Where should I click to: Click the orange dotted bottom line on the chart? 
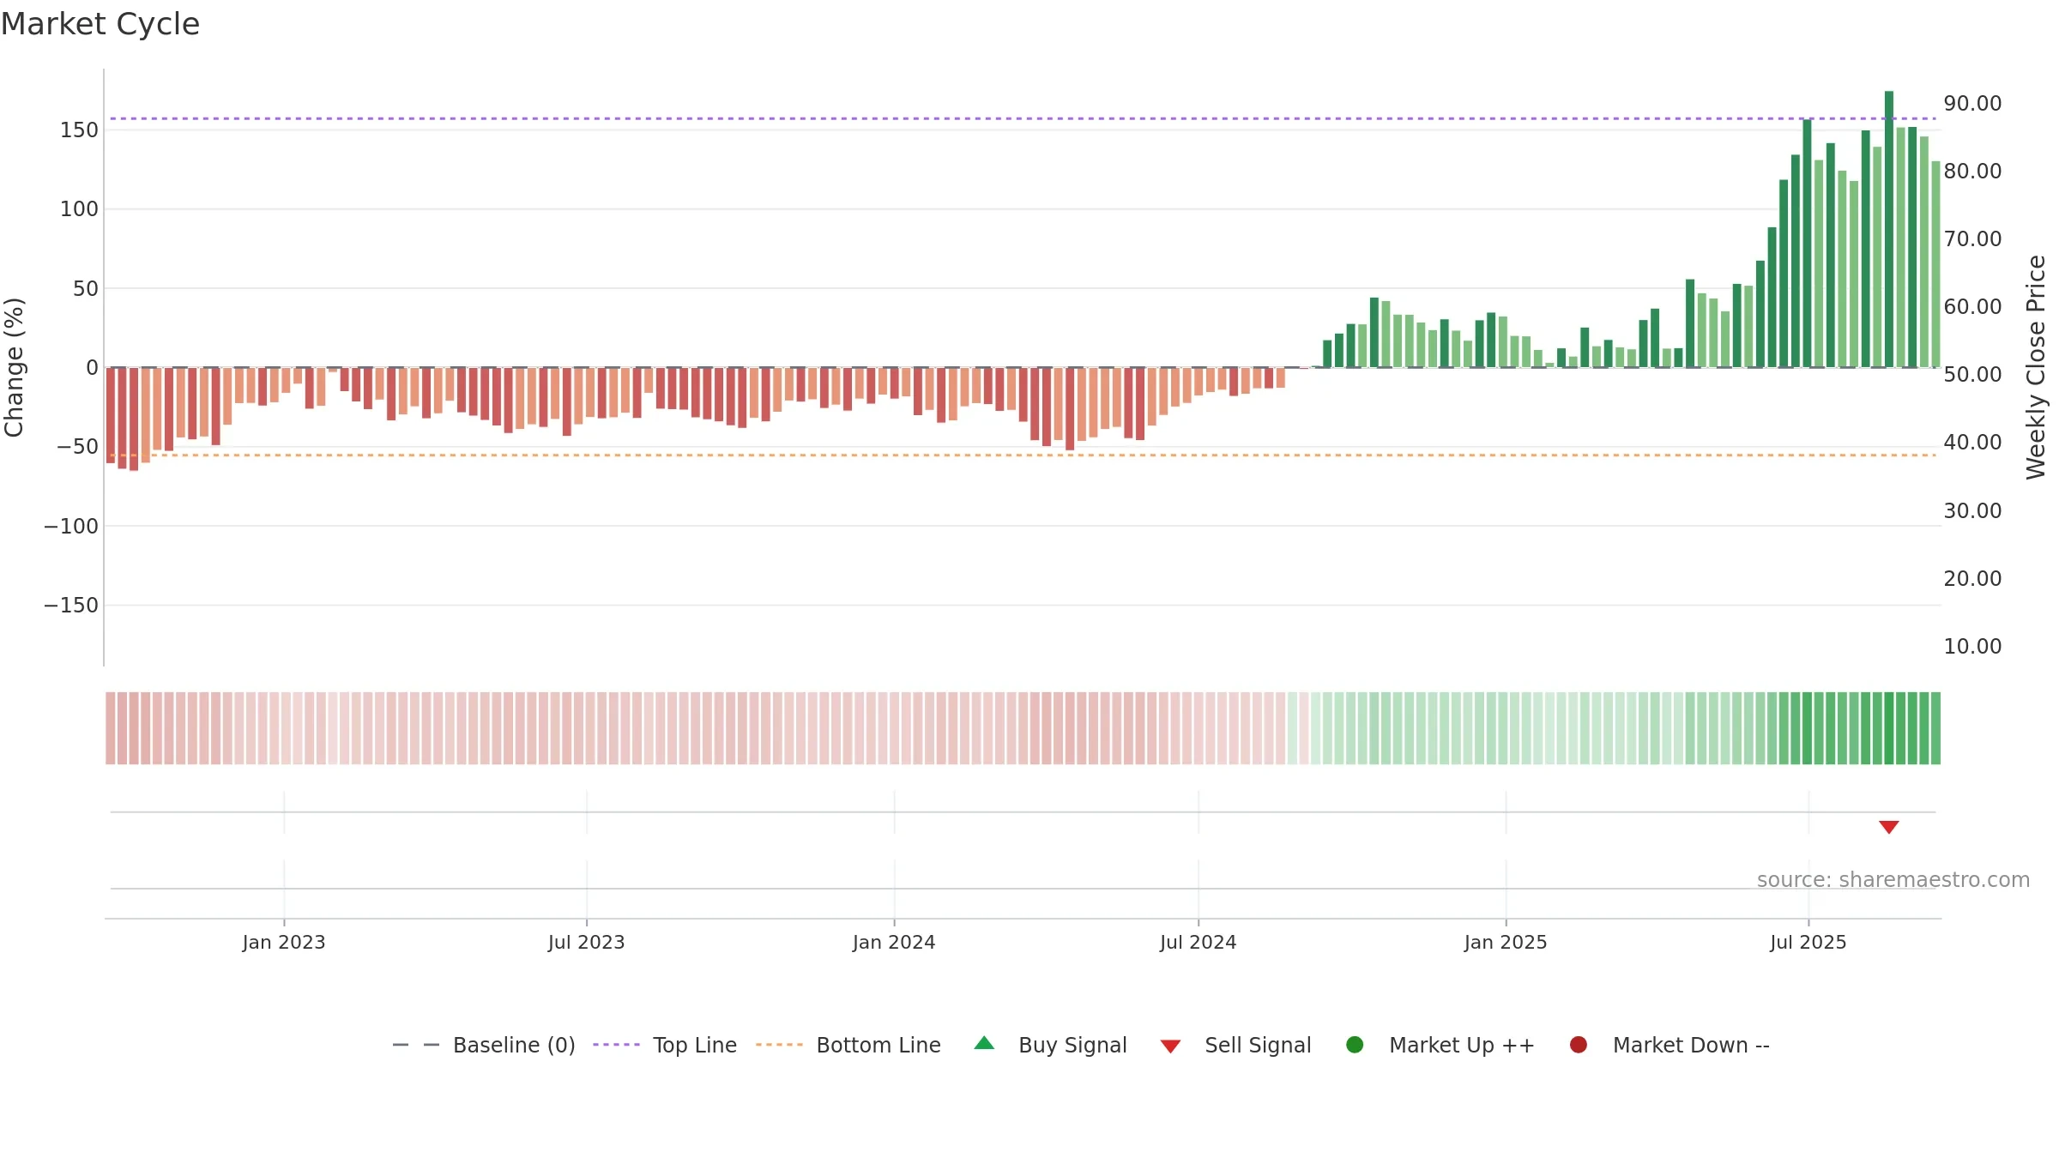click(1023, 455)
